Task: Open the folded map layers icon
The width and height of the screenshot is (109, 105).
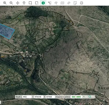Action: pos(62,3)
